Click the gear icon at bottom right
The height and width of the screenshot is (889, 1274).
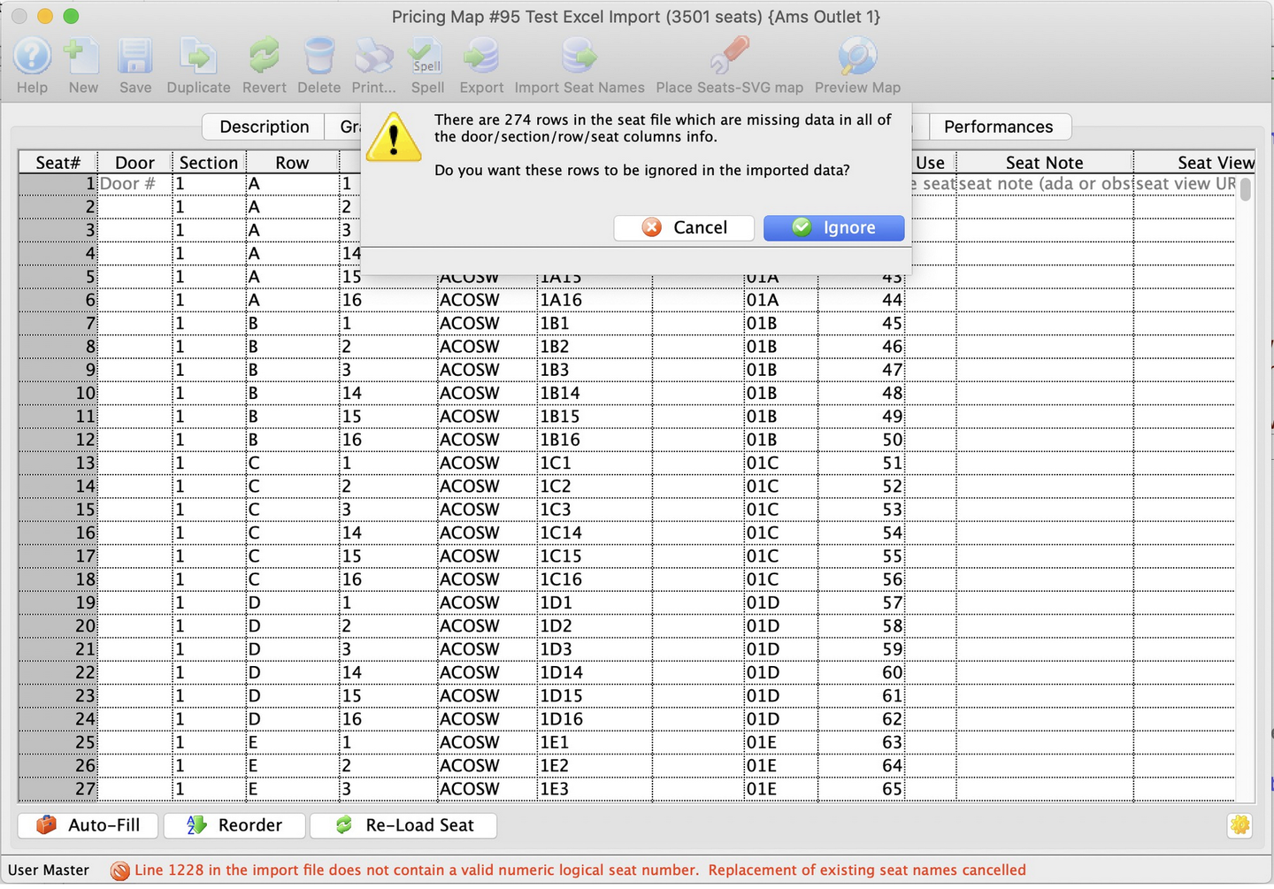[x=1239, y=824]
